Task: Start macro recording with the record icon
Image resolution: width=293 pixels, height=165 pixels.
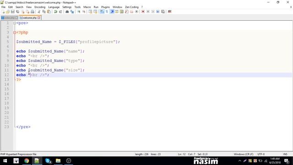Action: (143, 11)
